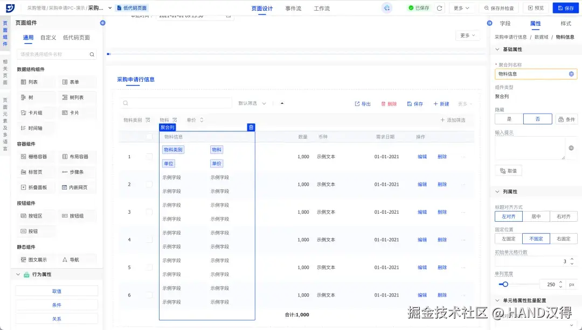Set 隐藏 option to 是

pos(509,118)
